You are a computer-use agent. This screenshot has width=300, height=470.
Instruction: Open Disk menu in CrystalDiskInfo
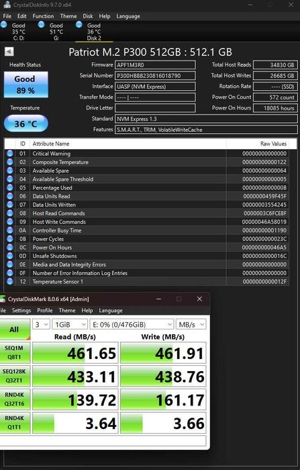88,16
